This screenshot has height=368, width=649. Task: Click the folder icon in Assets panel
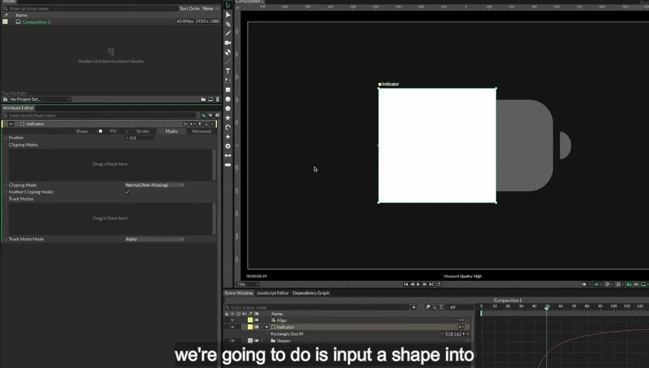point(203,99)
